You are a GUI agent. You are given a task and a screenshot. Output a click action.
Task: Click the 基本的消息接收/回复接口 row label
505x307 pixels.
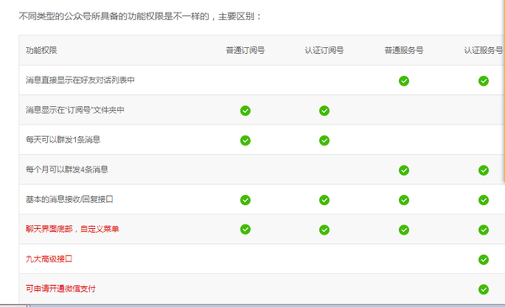point(70,199)
